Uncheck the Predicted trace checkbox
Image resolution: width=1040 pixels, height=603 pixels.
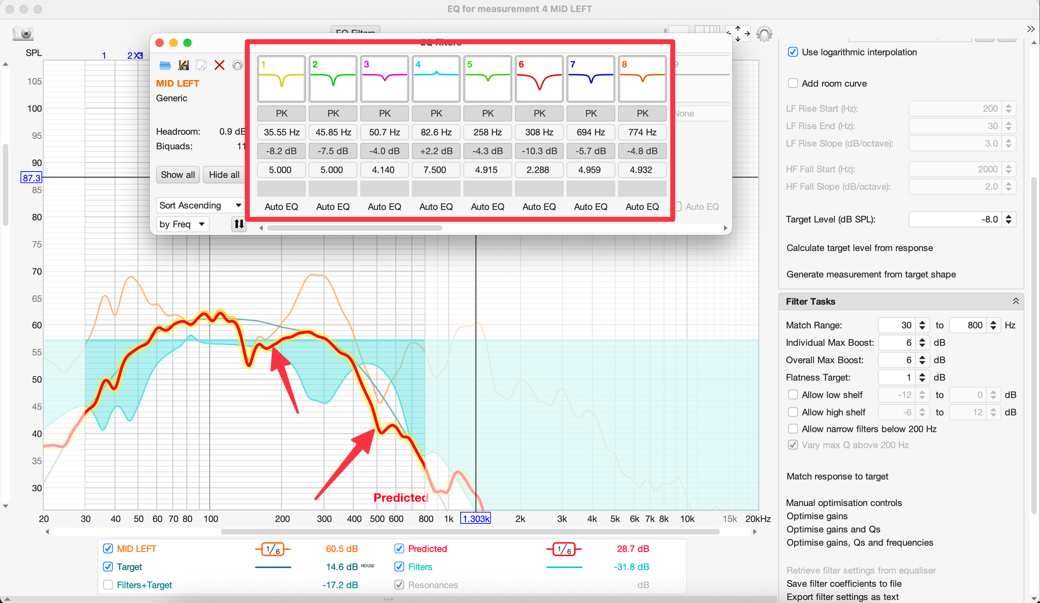(x=399, y=549)
